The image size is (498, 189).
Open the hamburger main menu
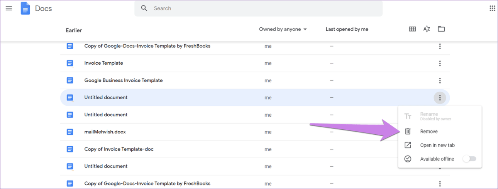click(x=8, y=8)
